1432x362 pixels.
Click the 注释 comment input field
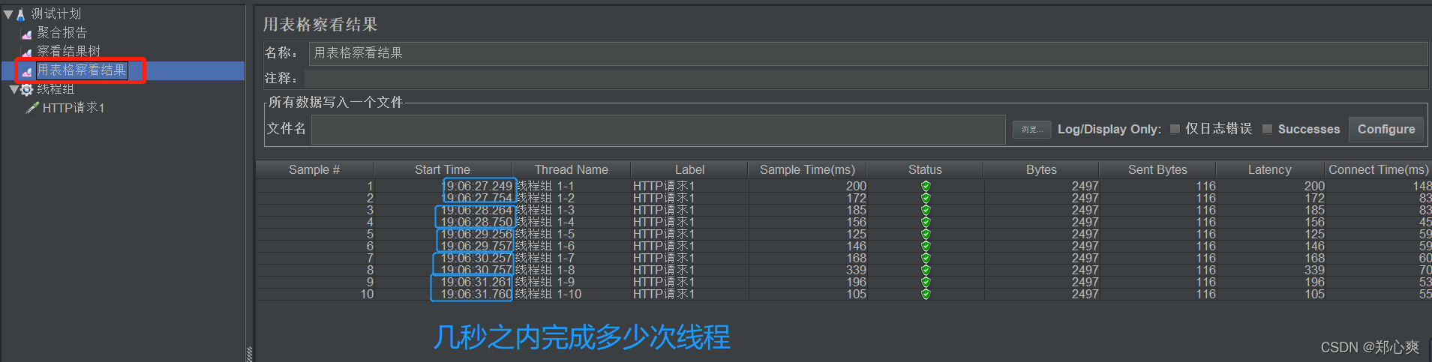[866, 79]
